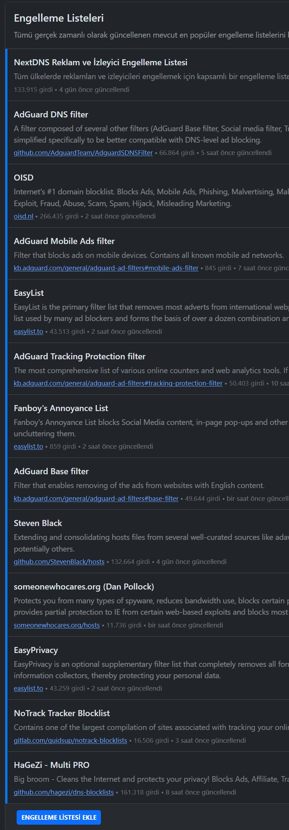Select the Steven Black list heading
This screenshot has height=830, width=289.
tap(38, 523)
